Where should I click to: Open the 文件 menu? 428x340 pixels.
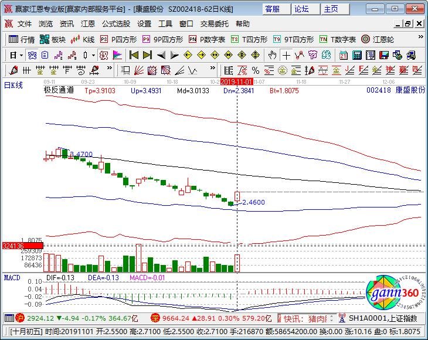25,24
